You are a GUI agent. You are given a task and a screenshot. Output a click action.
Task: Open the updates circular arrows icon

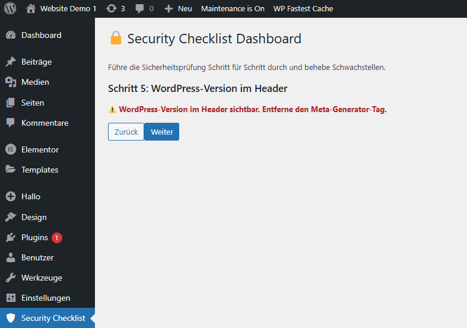click(111, 9)
